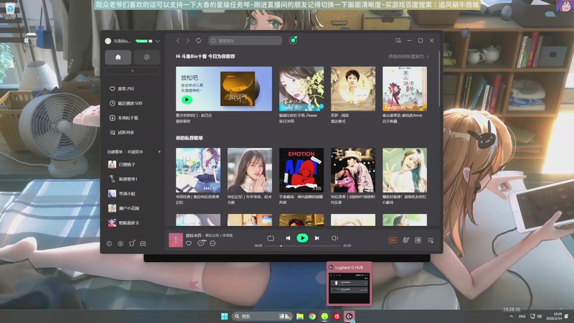Like the current song with heart icon
Viewport: 574px width, 323px height.
pyautogui.click(x=189, y=243)
